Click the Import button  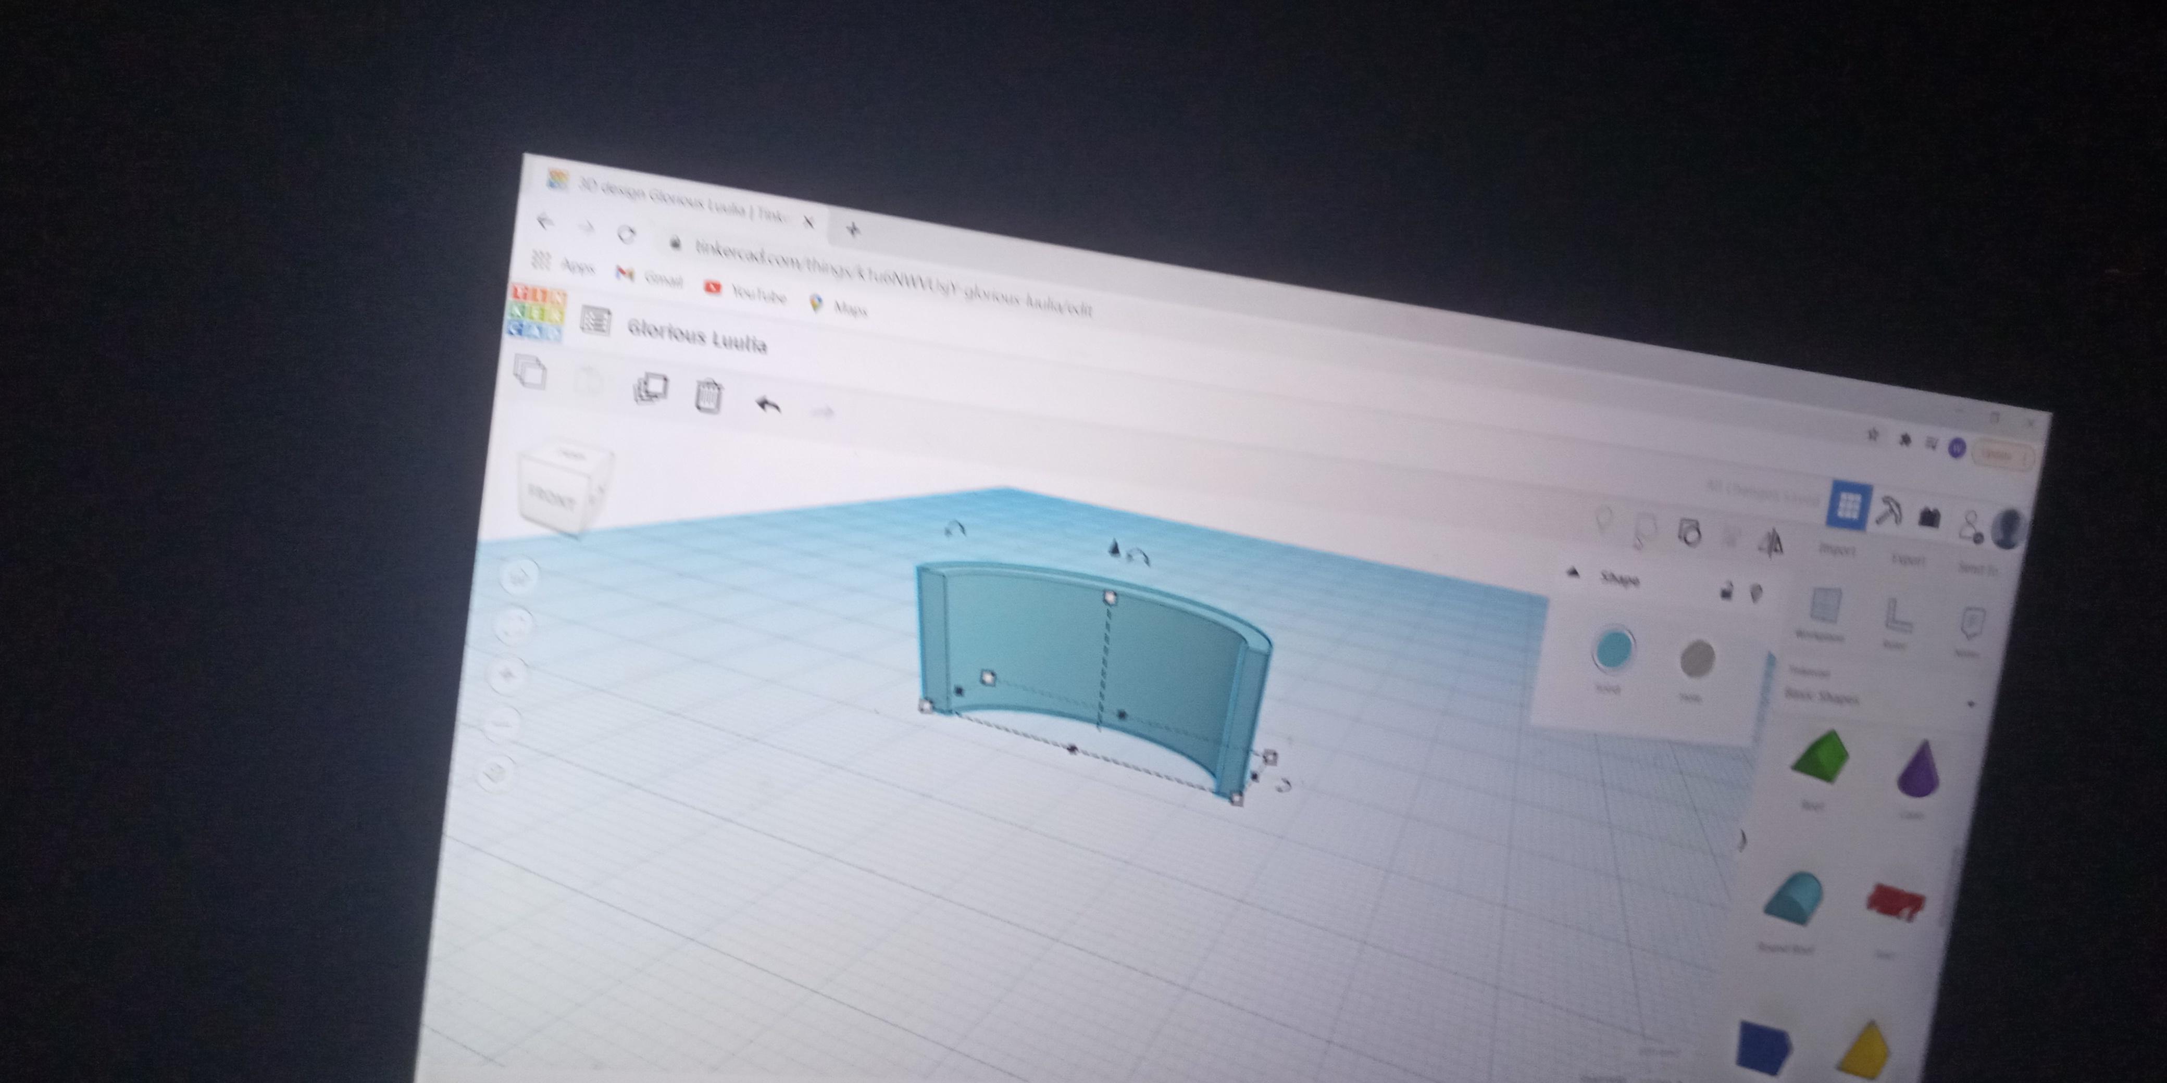(1837, 550)
